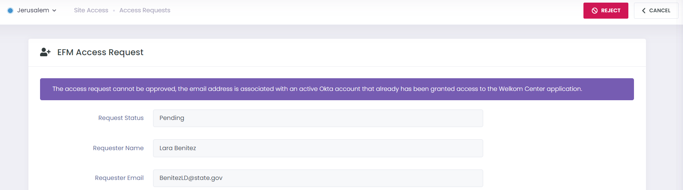Screen dimensions: 683x190
Task: Click the EFM Access Request heading
Action: [x=100, y=52]
